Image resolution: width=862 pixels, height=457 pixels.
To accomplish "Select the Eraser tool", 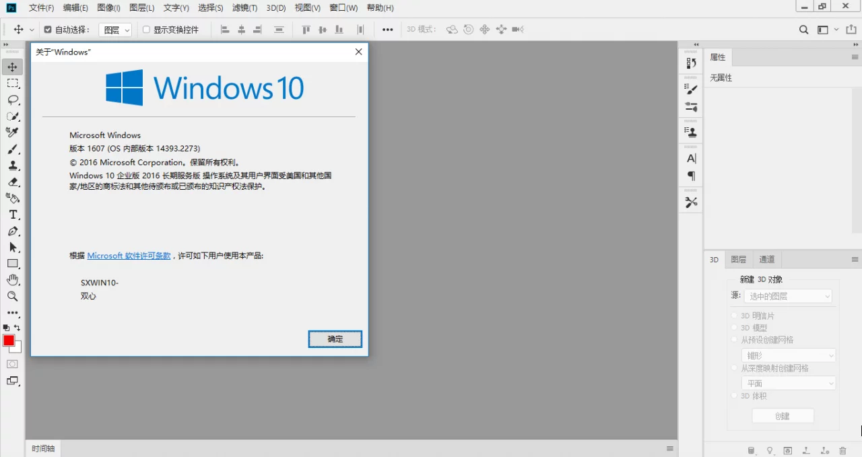I will [x=13, y=182].
